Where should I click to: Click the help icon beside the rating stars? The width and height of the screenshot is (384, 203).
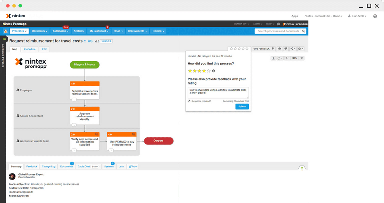(x=213, y=71)
